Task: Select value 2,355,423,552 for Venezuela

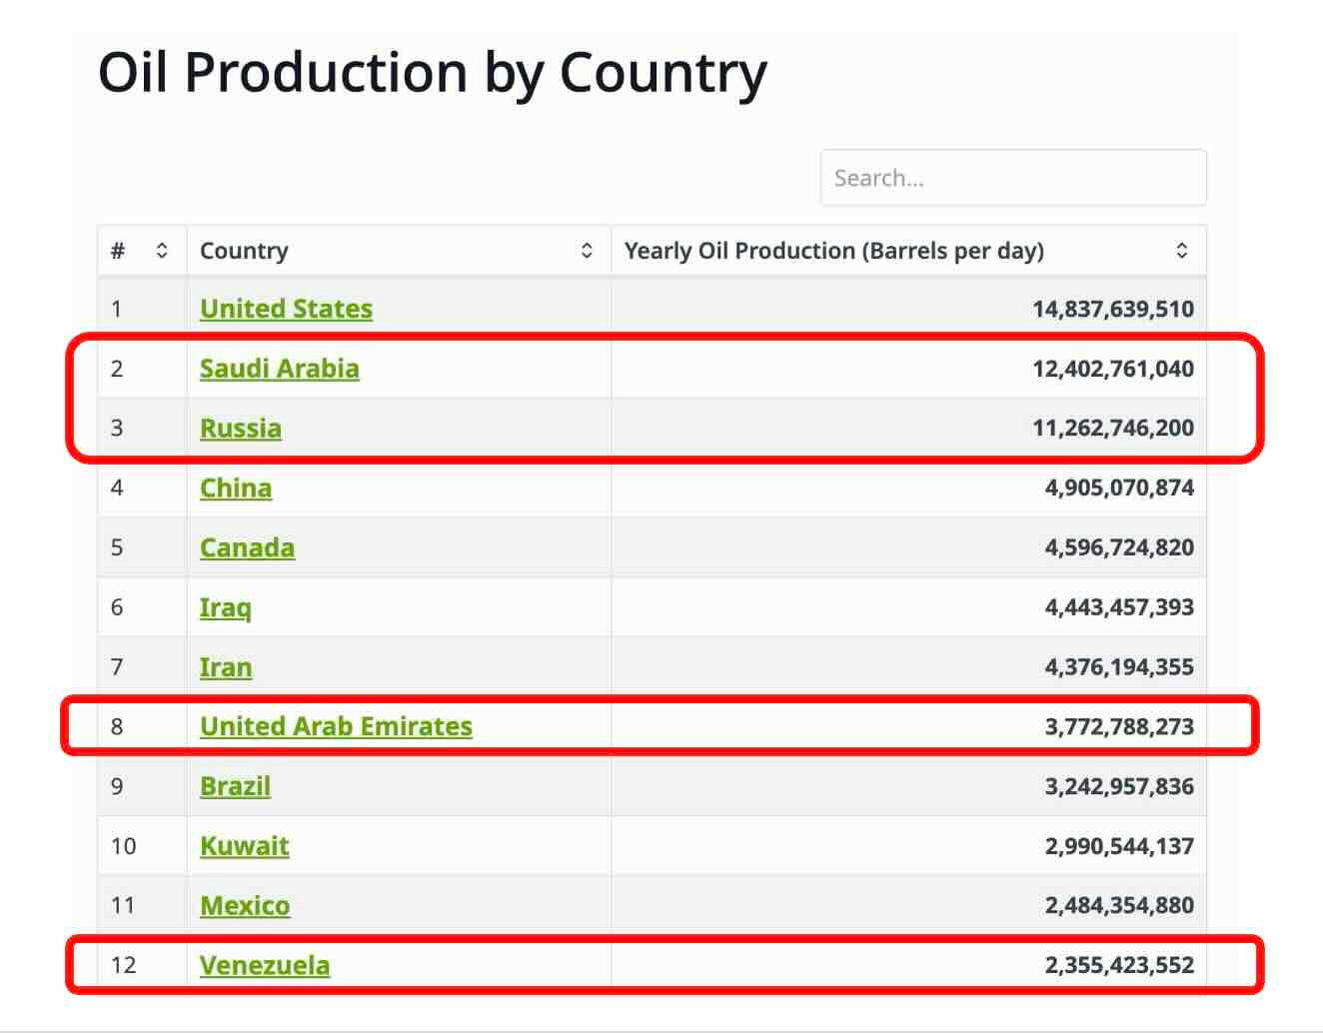Action: tap(1119, 965)
